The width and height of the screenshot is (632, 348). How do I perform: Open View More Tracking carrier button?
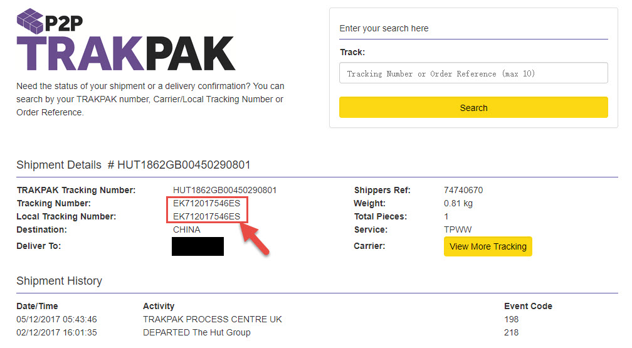pos(488,246)
